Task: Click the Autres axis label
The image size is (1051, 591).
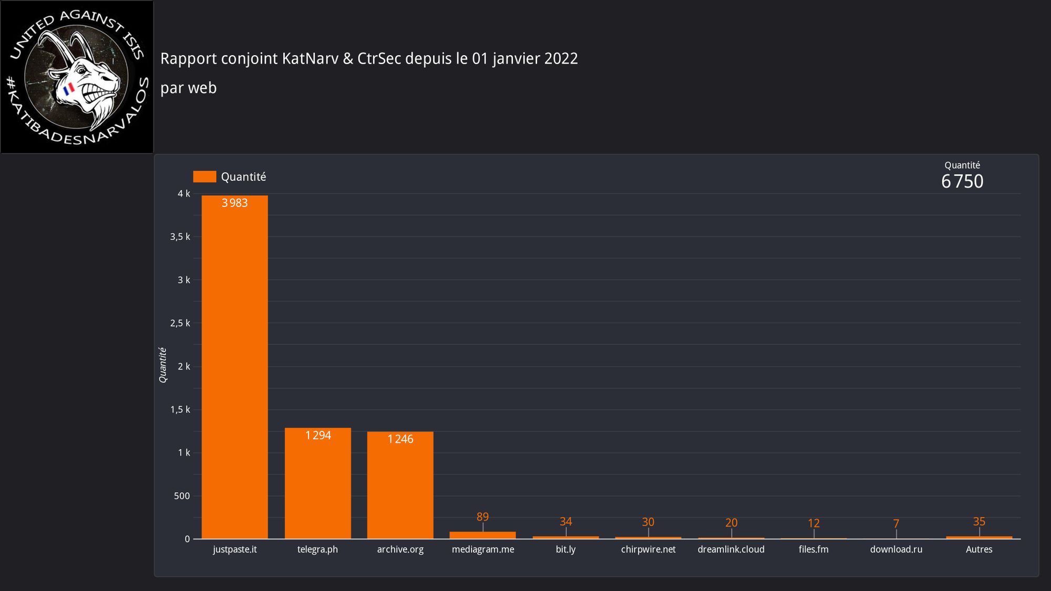Action: tap(979, 549)
